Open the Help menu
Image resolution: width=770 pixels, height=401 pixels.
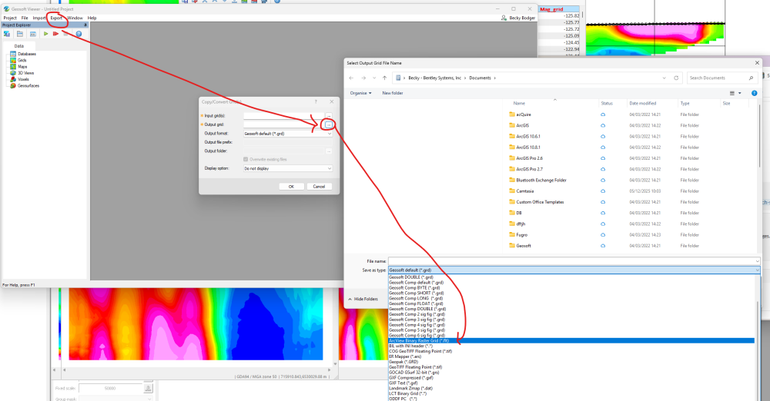coord(92,18)
